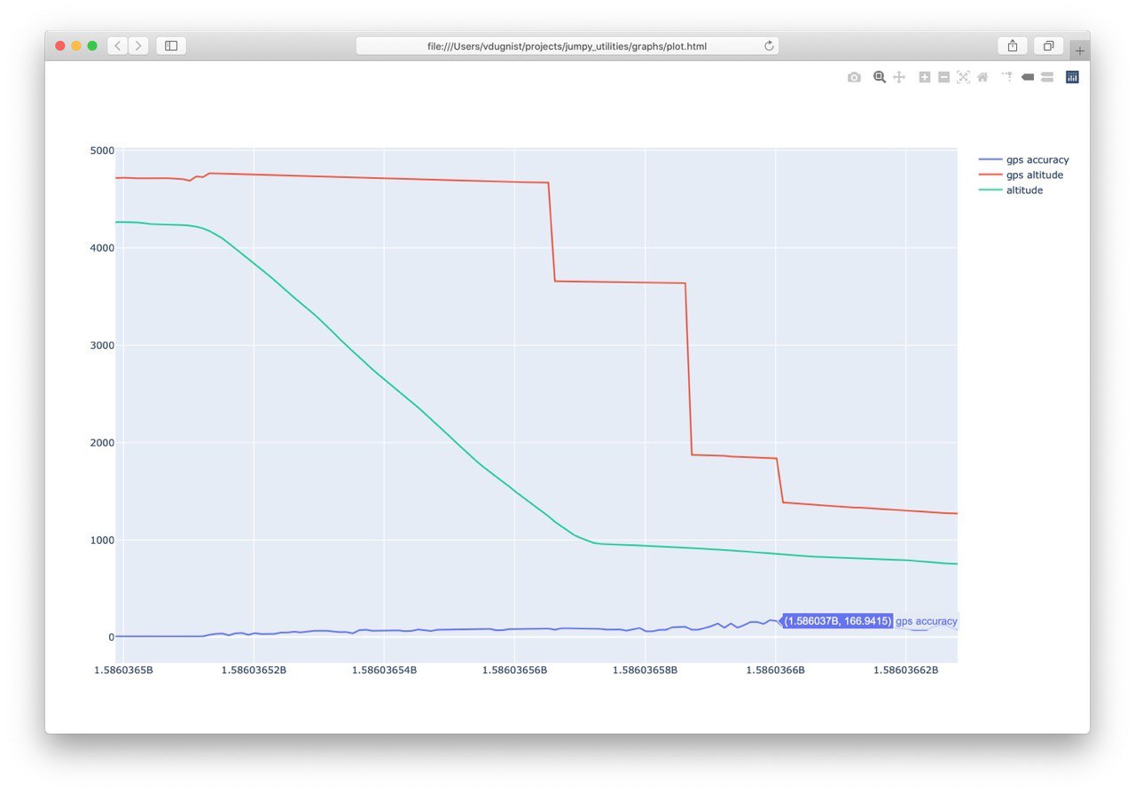The width and height of the screenshot is (1135, 793).
Task: Toggle altitude trace in legend
Action: click(1011, 190)
